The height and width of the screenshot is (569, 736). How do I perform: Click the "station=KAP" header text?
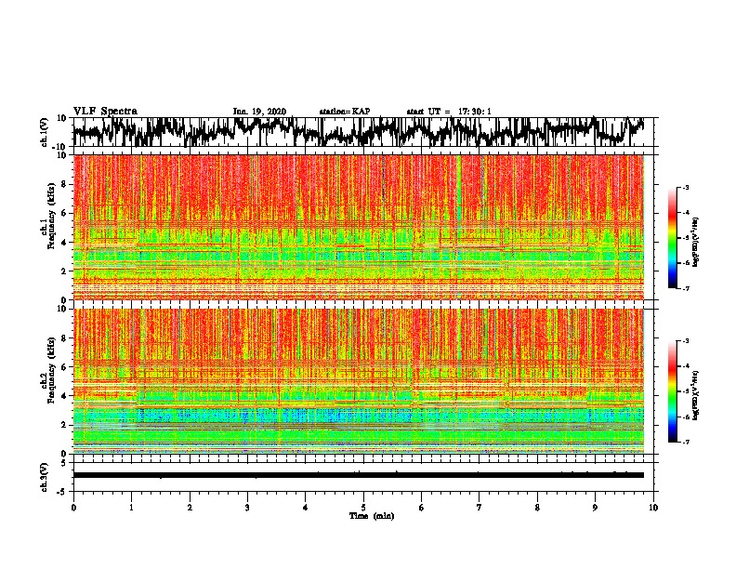pyautogui.click(x=345, y=112)
